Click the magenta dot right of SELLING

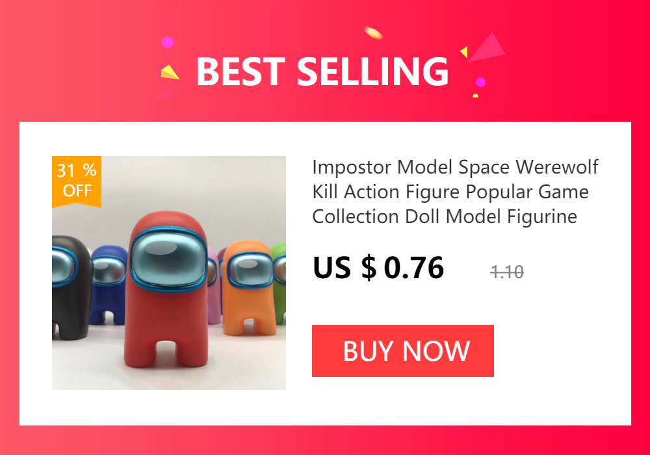[480, 82]
